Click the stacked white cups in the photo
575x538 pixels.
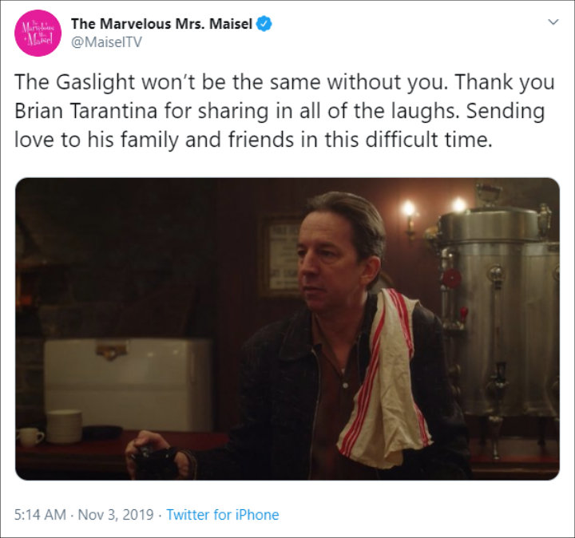pos(64,426)
